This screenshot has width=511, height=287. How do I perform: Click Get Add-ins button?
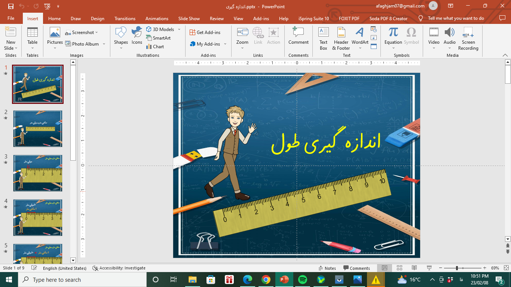206,32
